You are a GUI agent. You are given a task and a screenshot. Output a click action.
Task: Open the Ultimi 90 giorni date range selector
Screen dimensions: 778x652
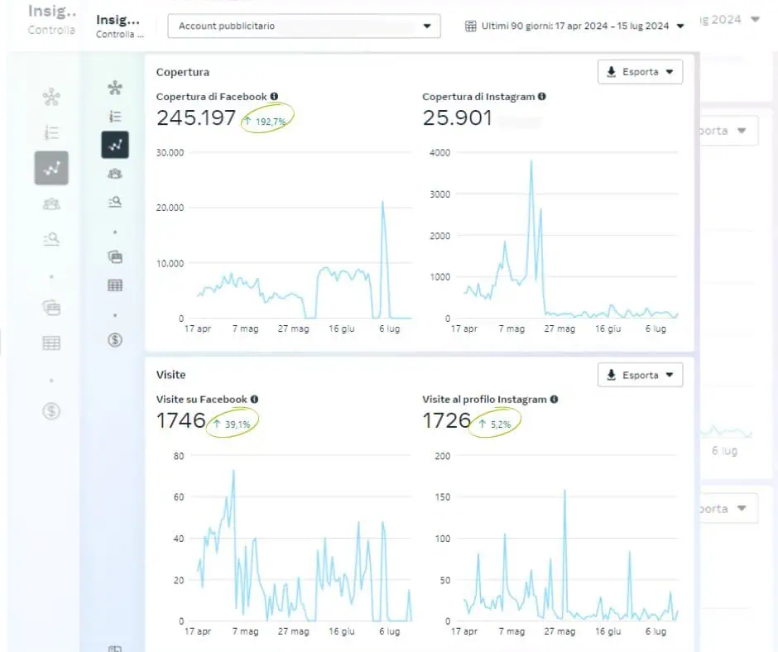(574, 26)
